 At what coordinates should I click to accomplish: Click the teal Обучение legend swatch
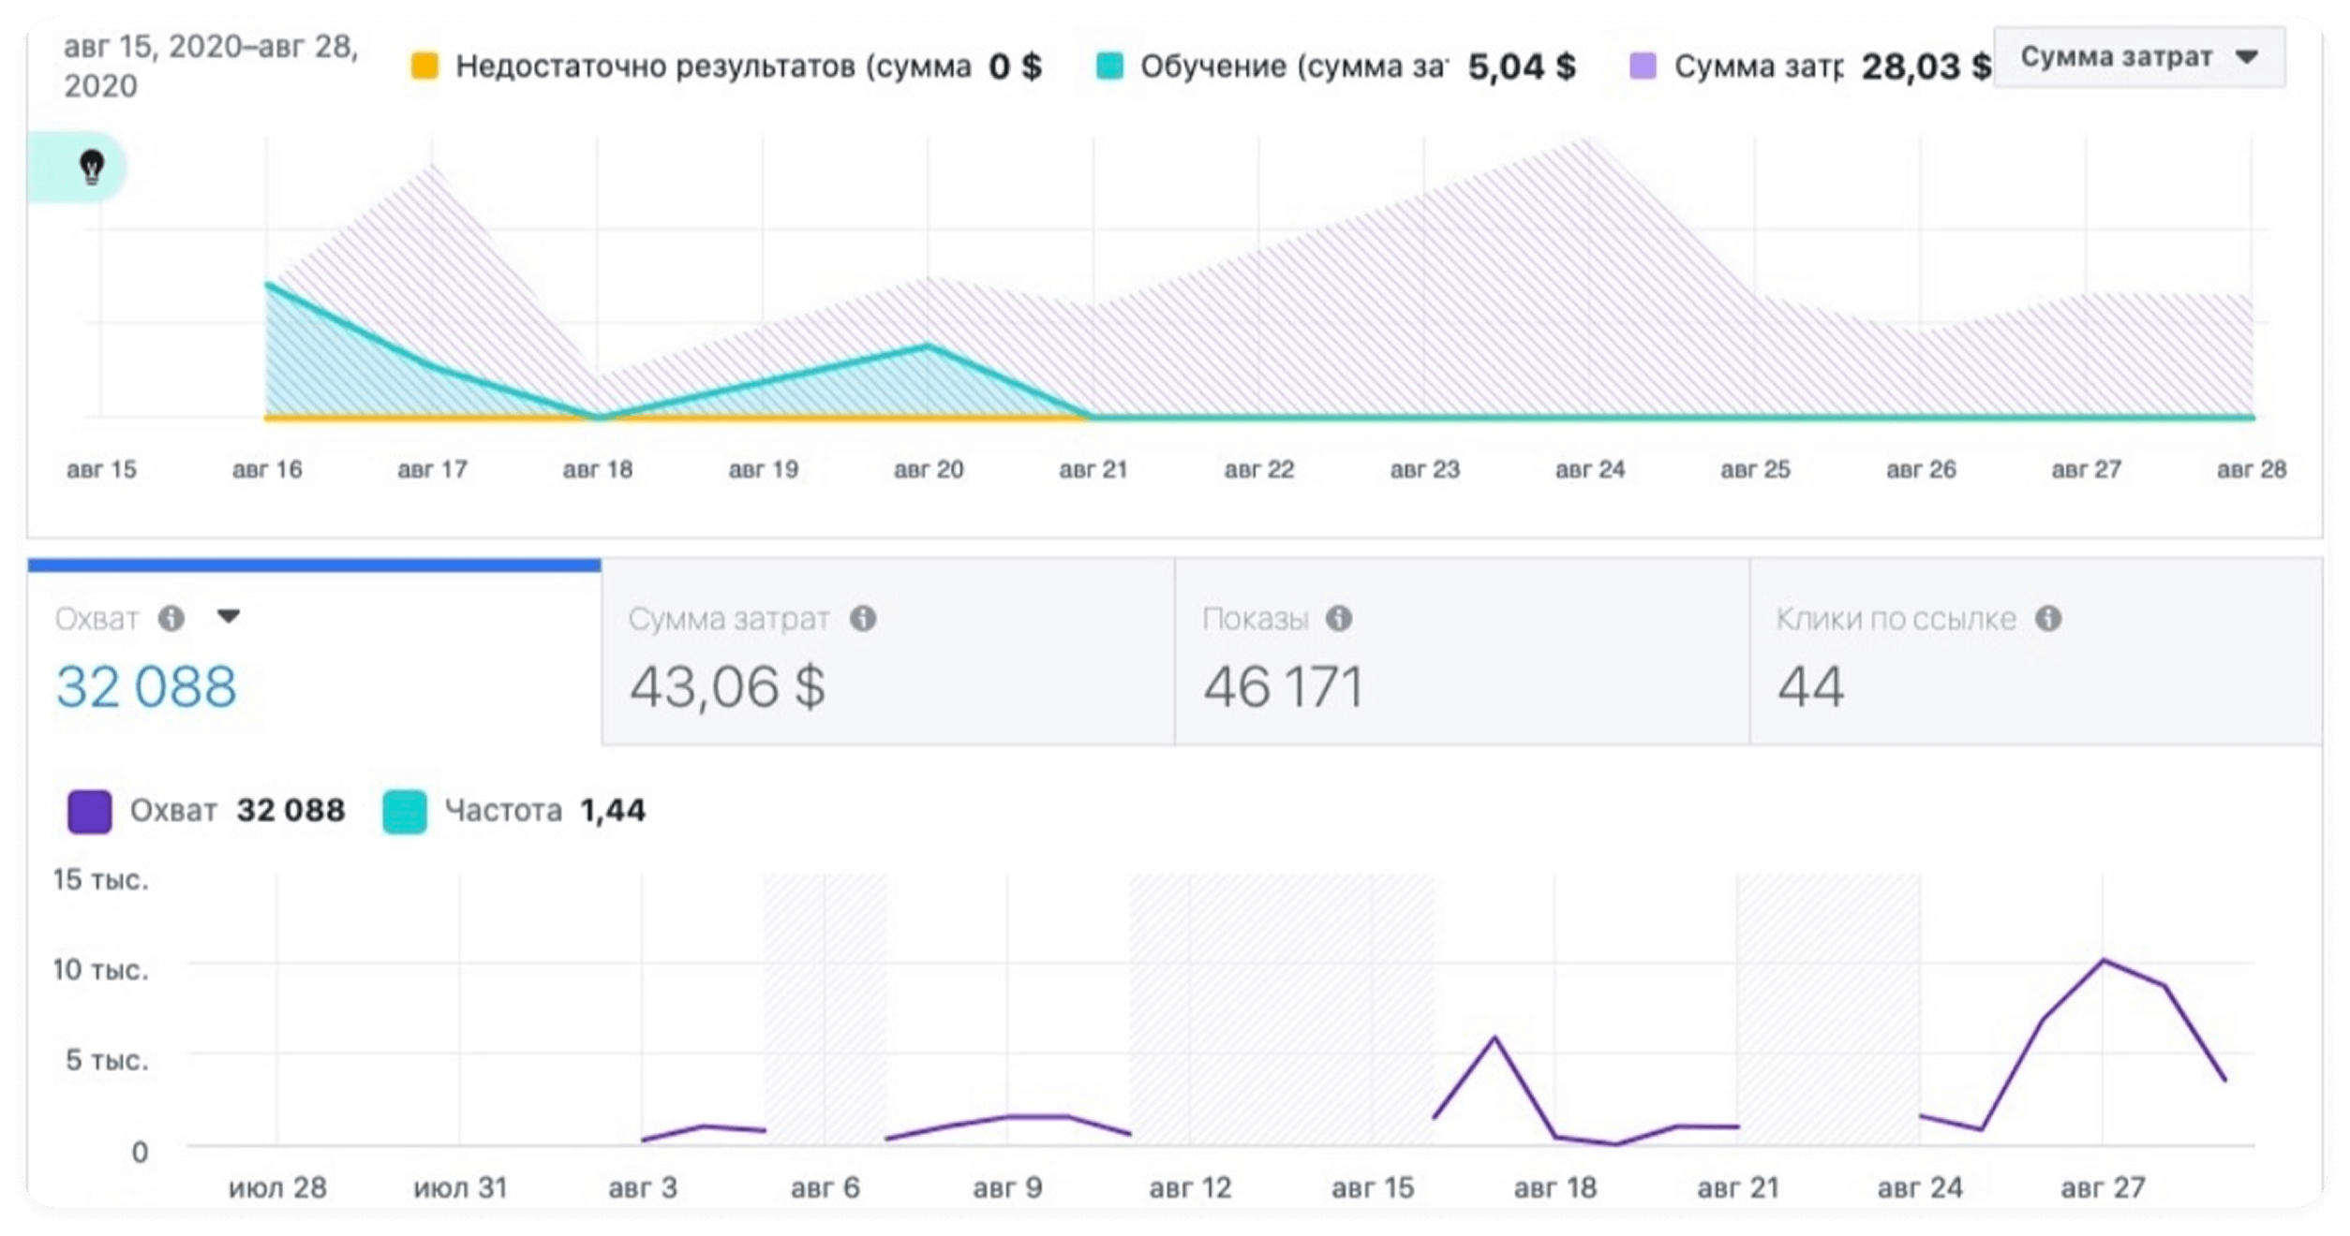(x=1109, y=66)
